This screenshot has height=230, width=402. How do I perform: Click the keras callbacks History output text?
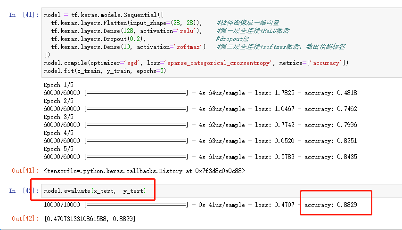(142, 170)
